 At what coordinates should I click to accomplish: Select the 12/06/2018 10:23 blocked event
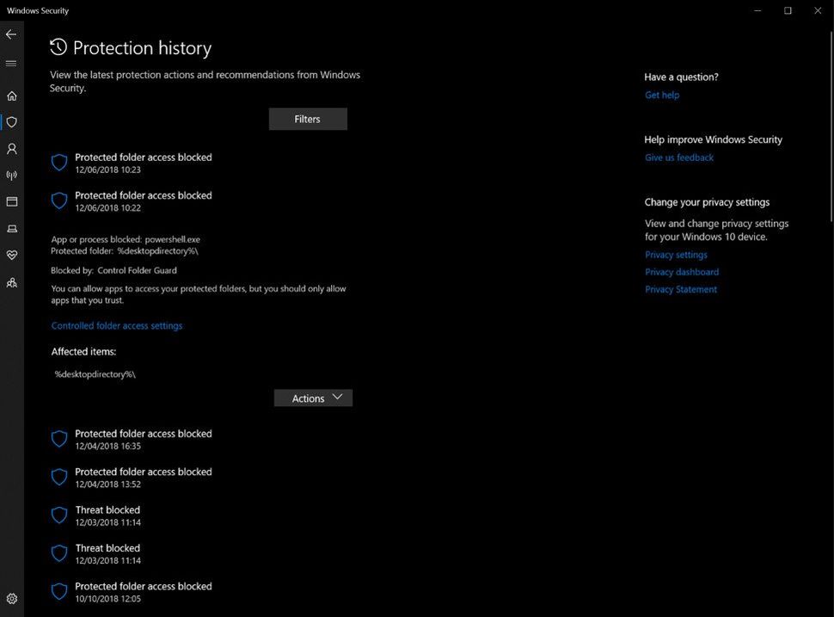pos(143,163)
